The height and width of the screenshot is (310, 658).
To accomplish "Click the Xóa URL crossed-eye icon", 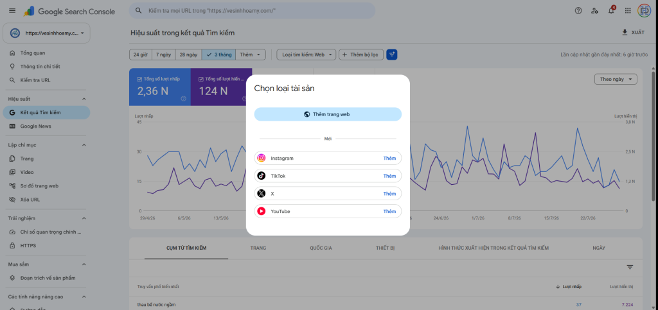I will [x=12, y=200].
